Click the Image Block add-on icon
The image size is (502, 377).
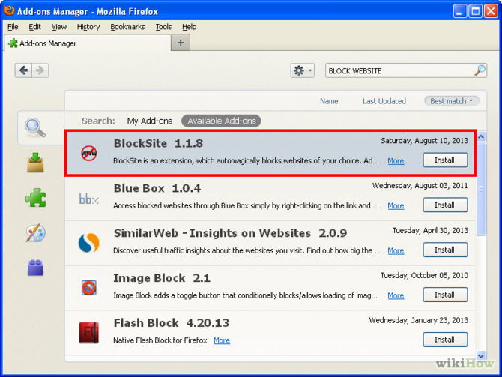tap(88, 288)
